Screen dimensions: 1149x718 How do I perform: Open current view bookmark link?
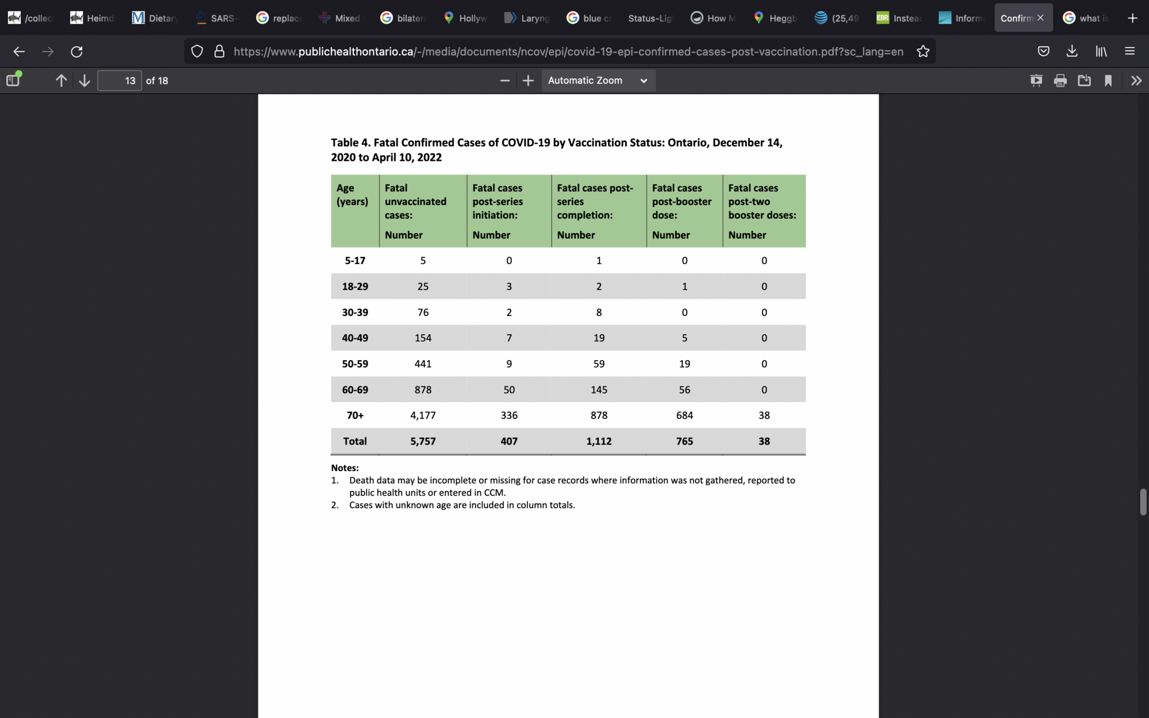[x=1108, y=80]
